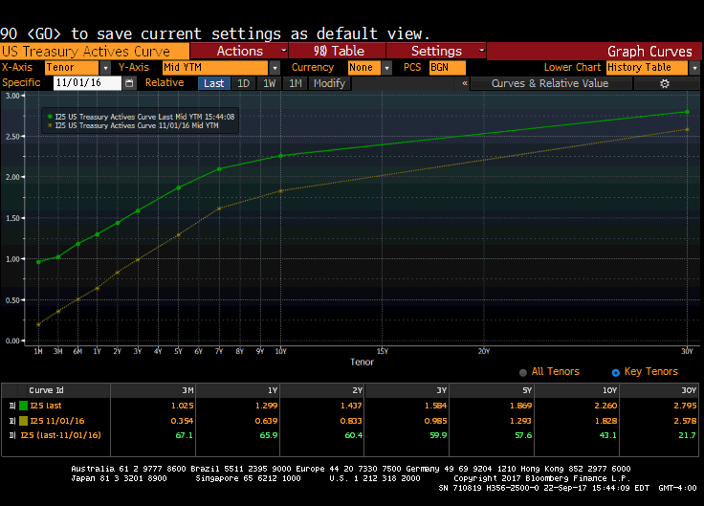Select the All Tenors radio option
This screenshot has width=704, height=506.
(x=522, y=372)
